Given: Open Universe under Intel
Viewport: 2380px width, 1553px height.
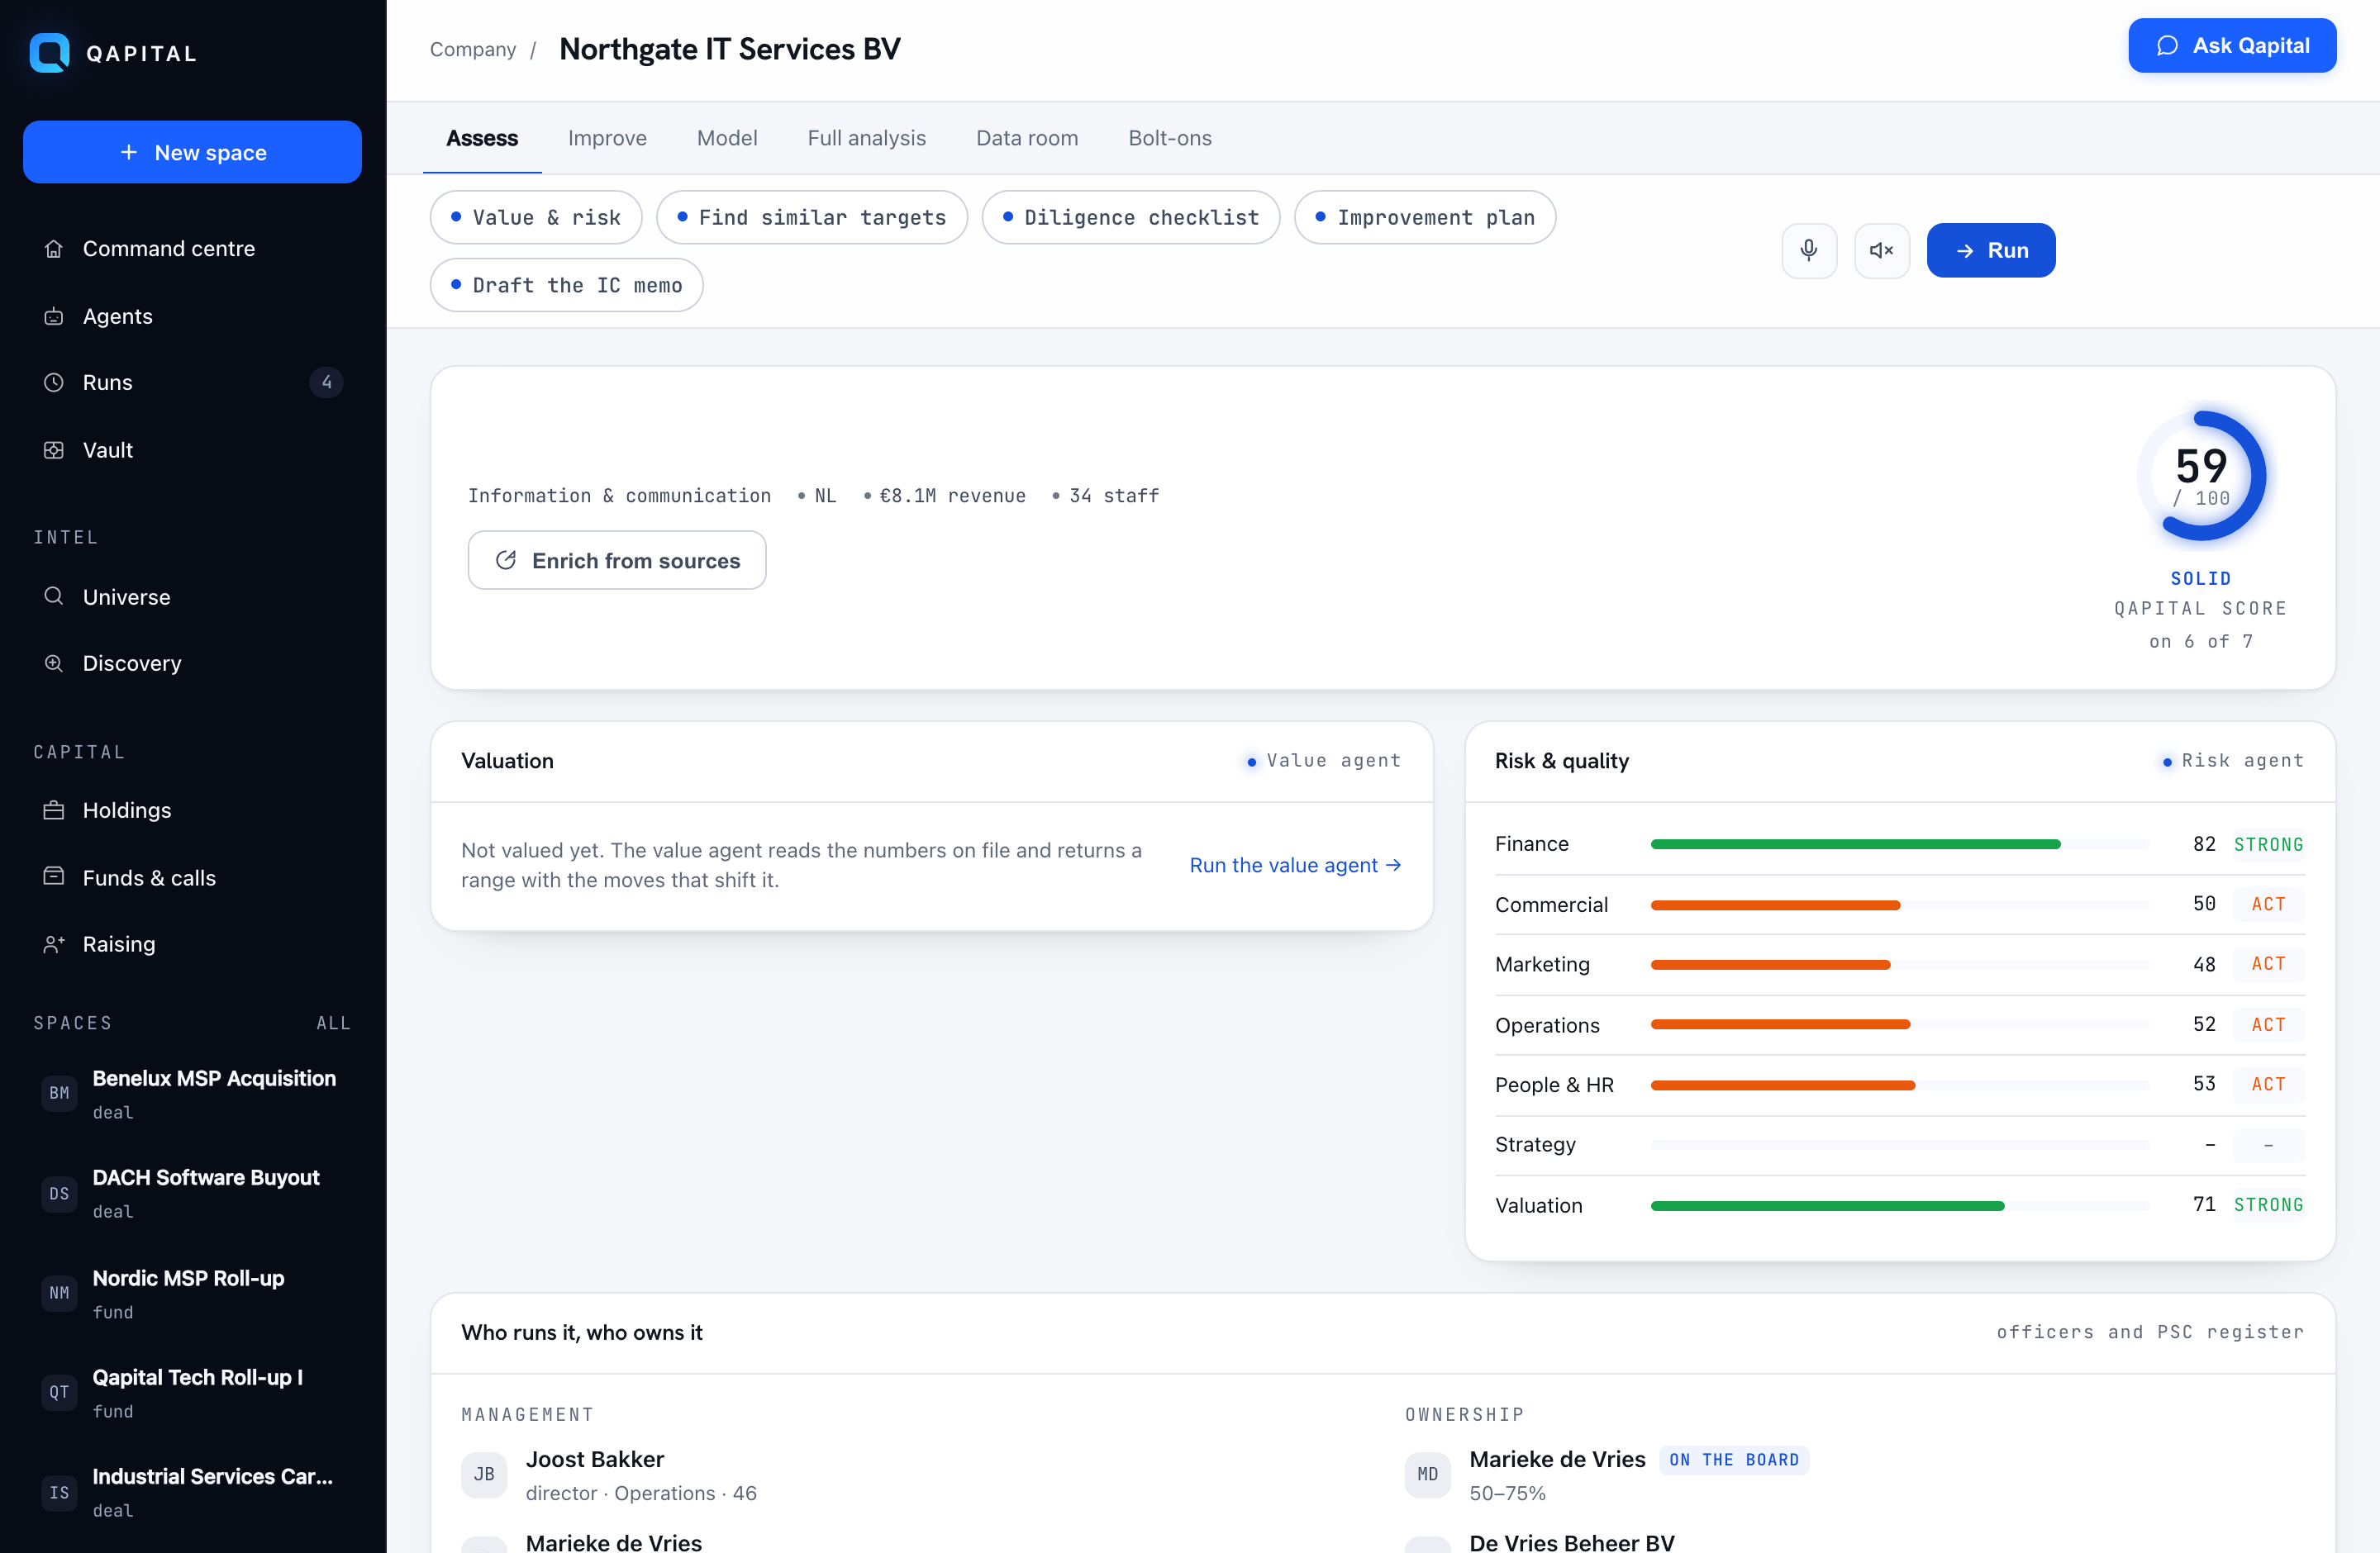Looking at the screenshot, I should coord(192,596).
